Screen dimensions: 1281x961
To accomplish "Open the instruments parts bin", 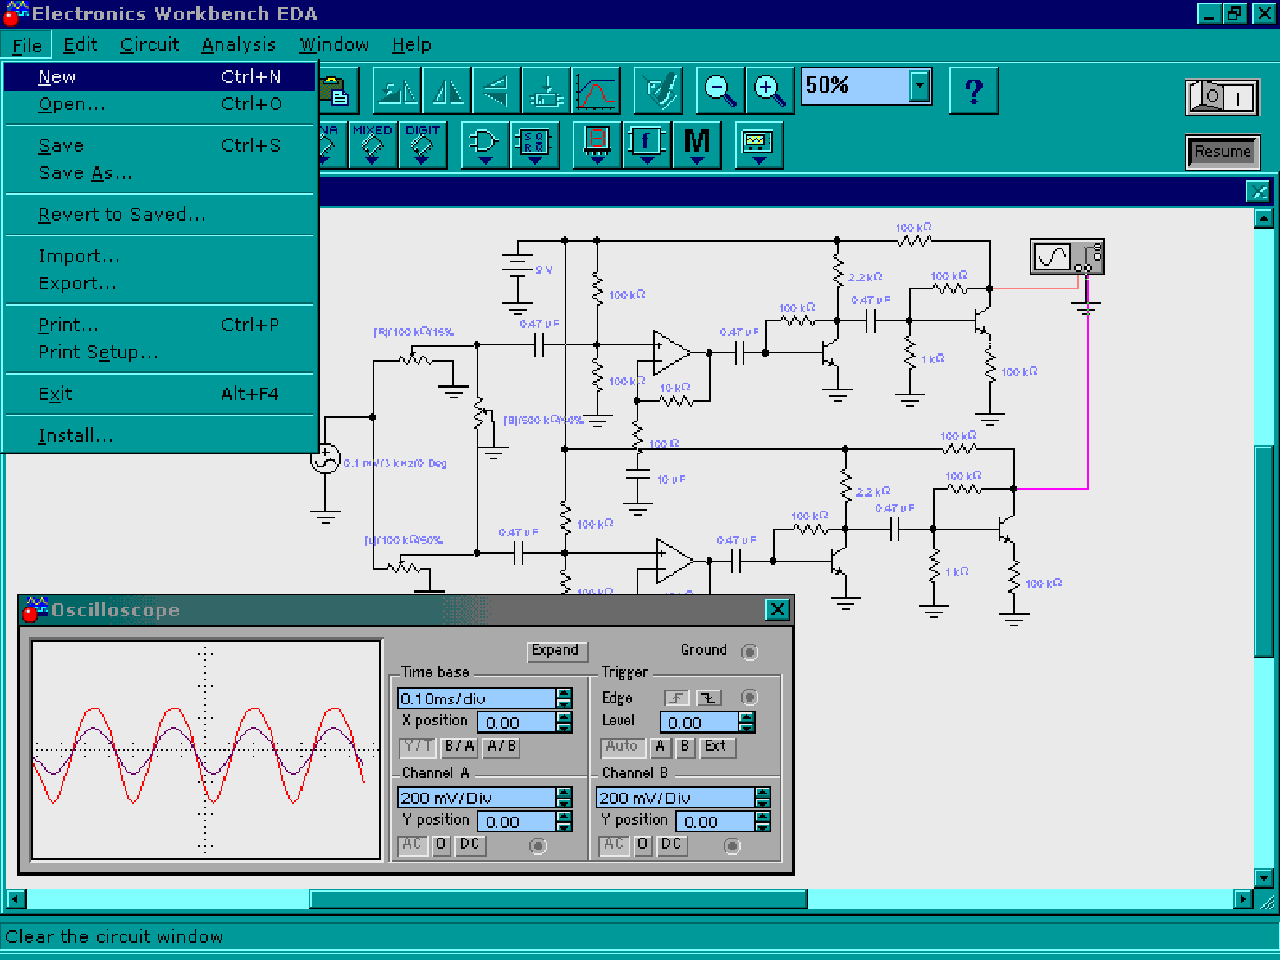I will click(758, 144).
